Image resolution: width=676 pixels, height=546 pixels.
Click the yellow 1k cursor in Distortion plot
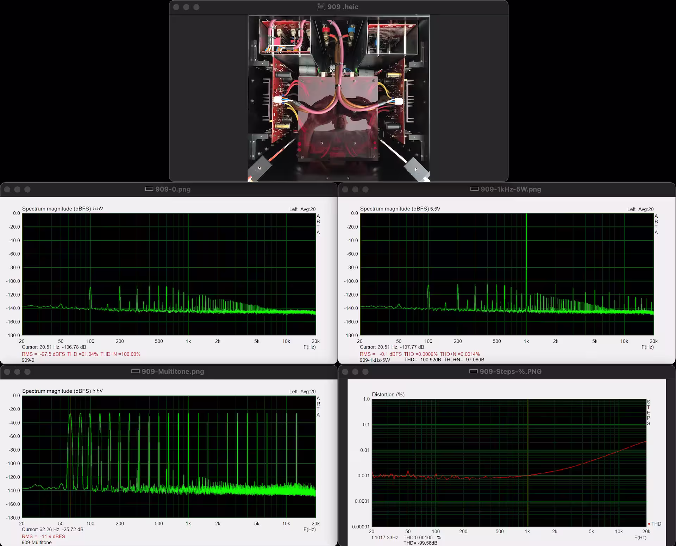click(528, 440)
